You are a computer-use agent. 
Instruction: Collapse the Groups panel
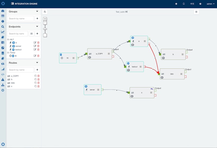[x=37, y=11]
